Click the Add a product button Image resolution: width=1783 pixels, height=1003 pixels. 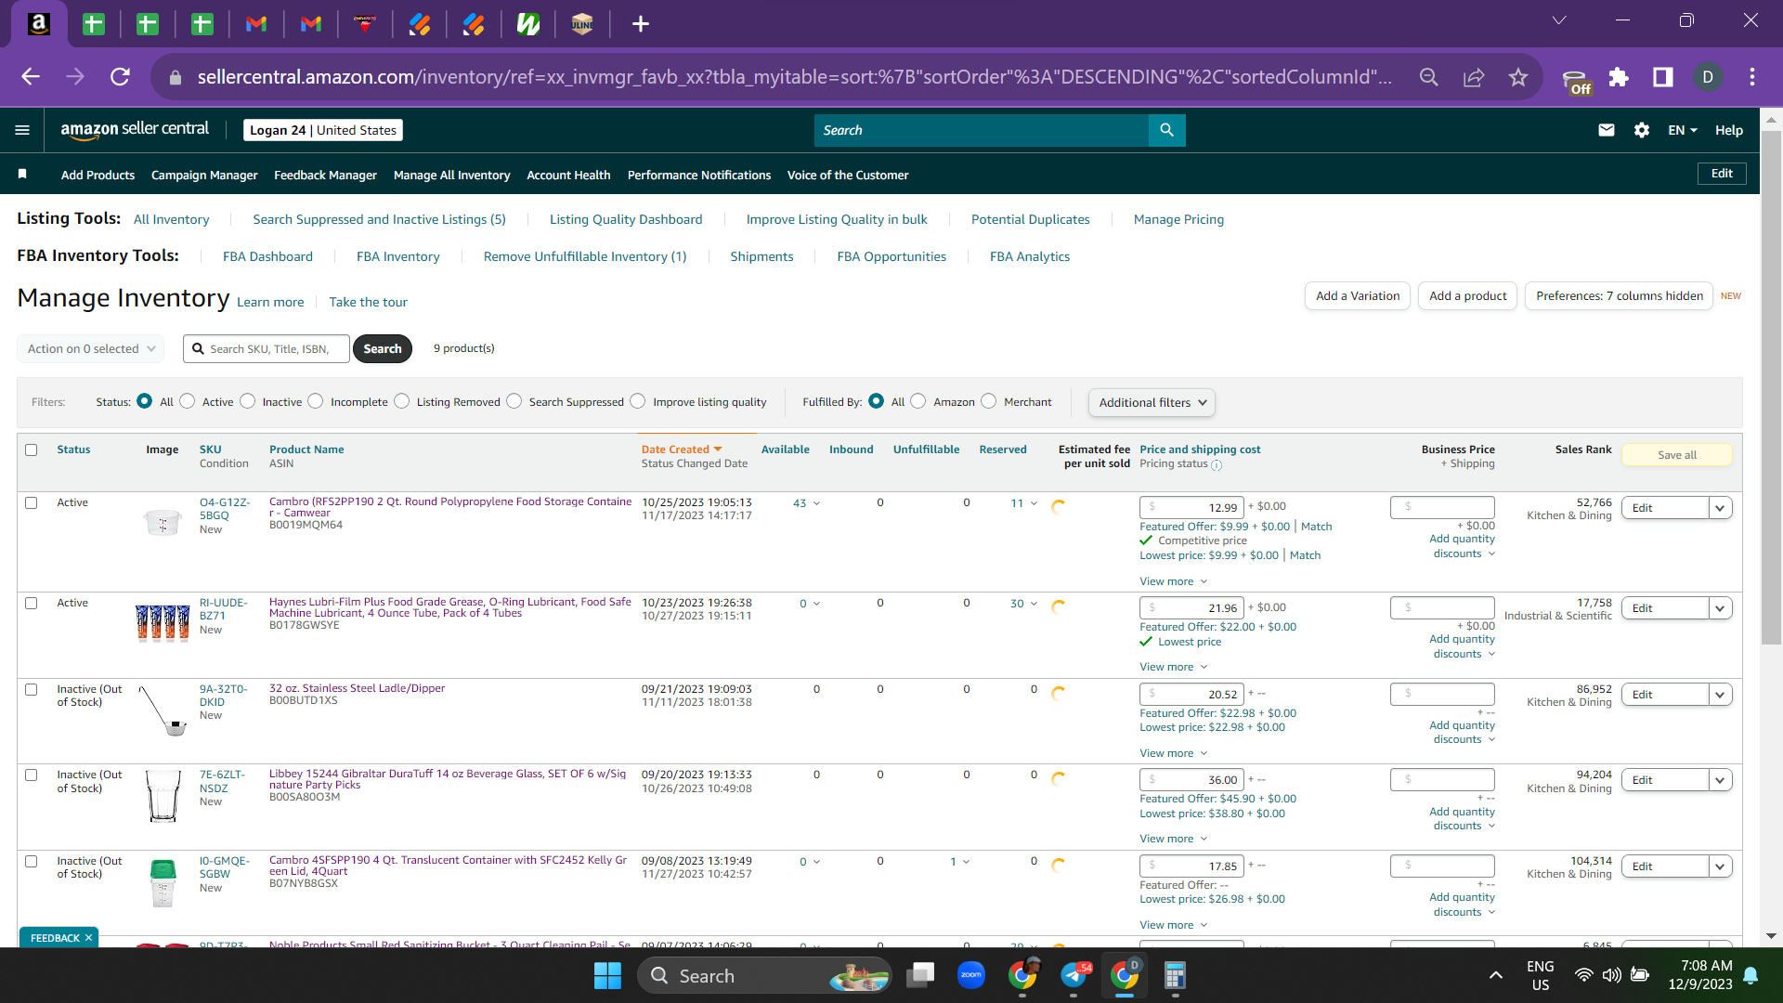[x=1467, y=295]
